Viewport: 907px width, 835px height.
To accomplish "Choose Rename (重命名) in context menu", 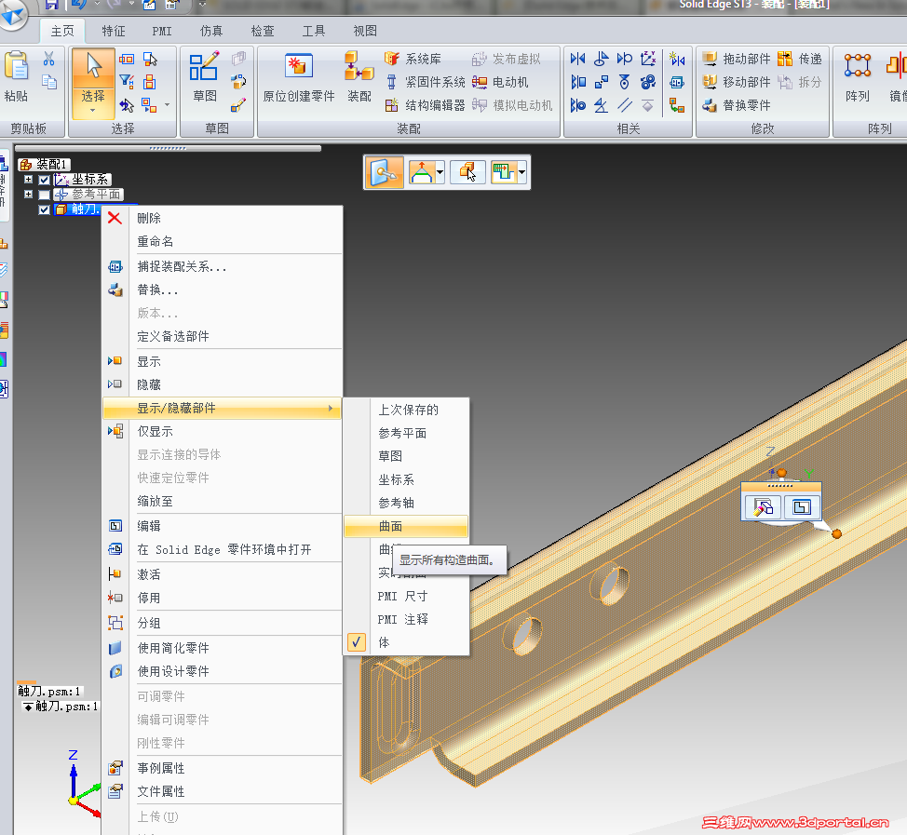I will (x=222, y=242).
